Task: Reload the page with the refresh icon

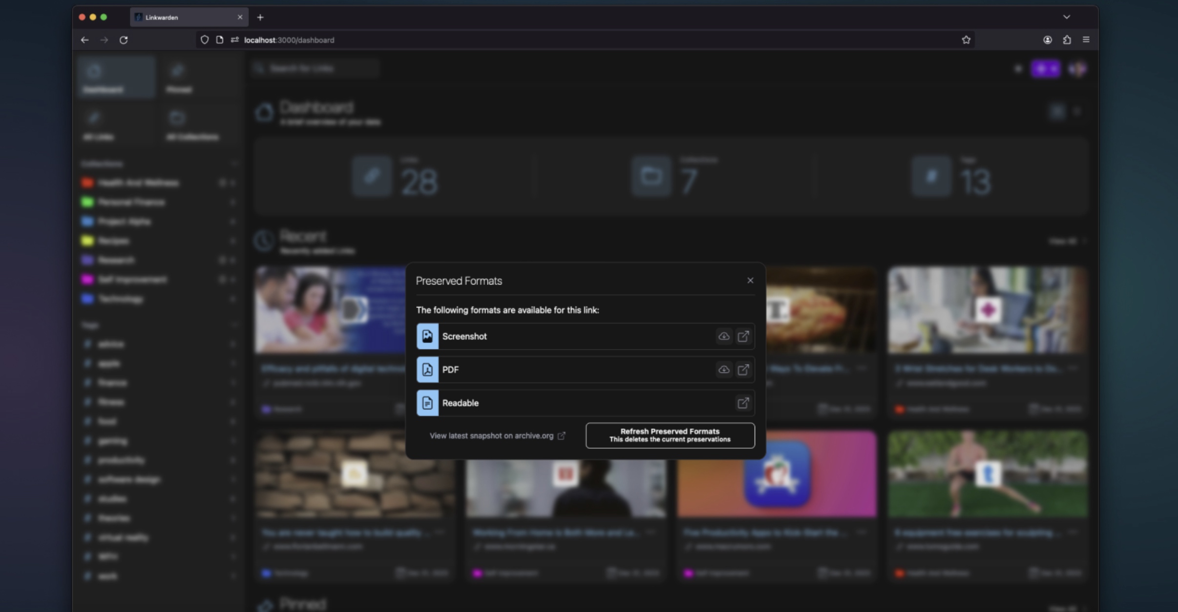Action: coord(124,40)
